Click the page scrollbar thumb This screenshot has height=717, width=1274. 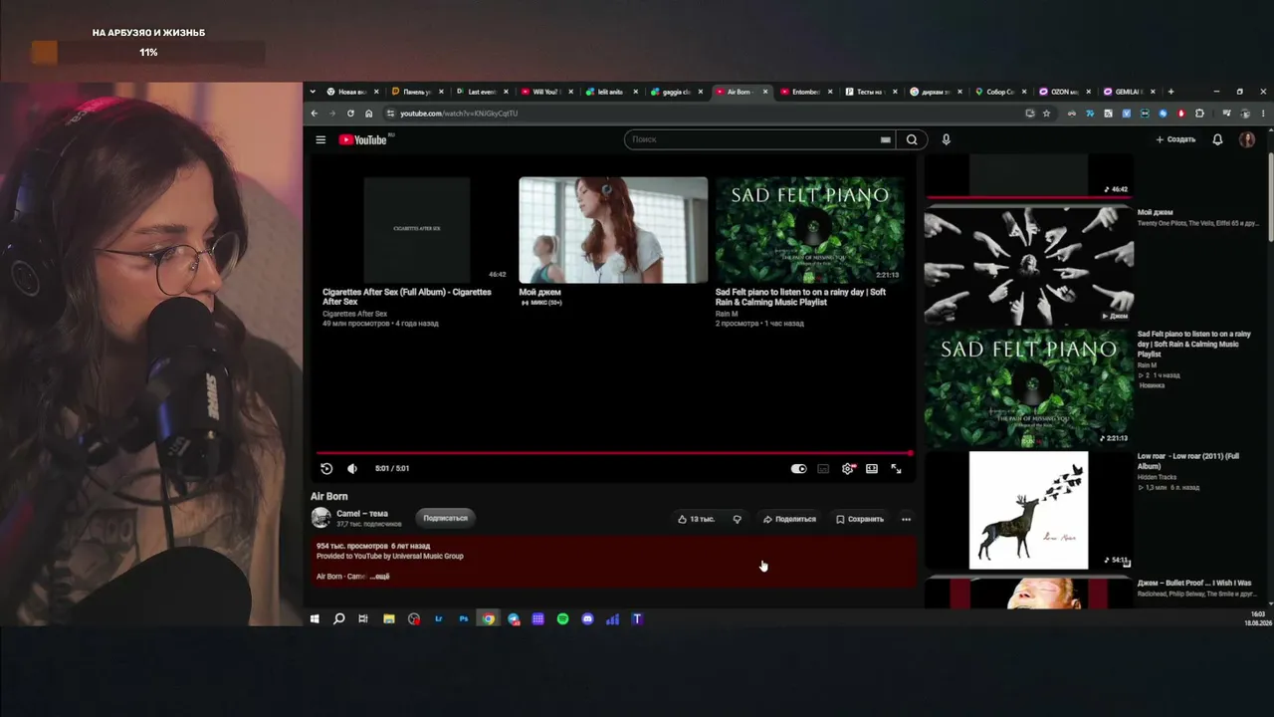(x=1270, y=197)
